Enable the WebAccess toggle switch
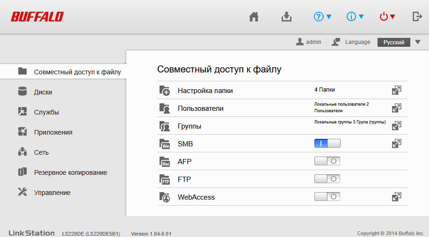 click(327, 196)
